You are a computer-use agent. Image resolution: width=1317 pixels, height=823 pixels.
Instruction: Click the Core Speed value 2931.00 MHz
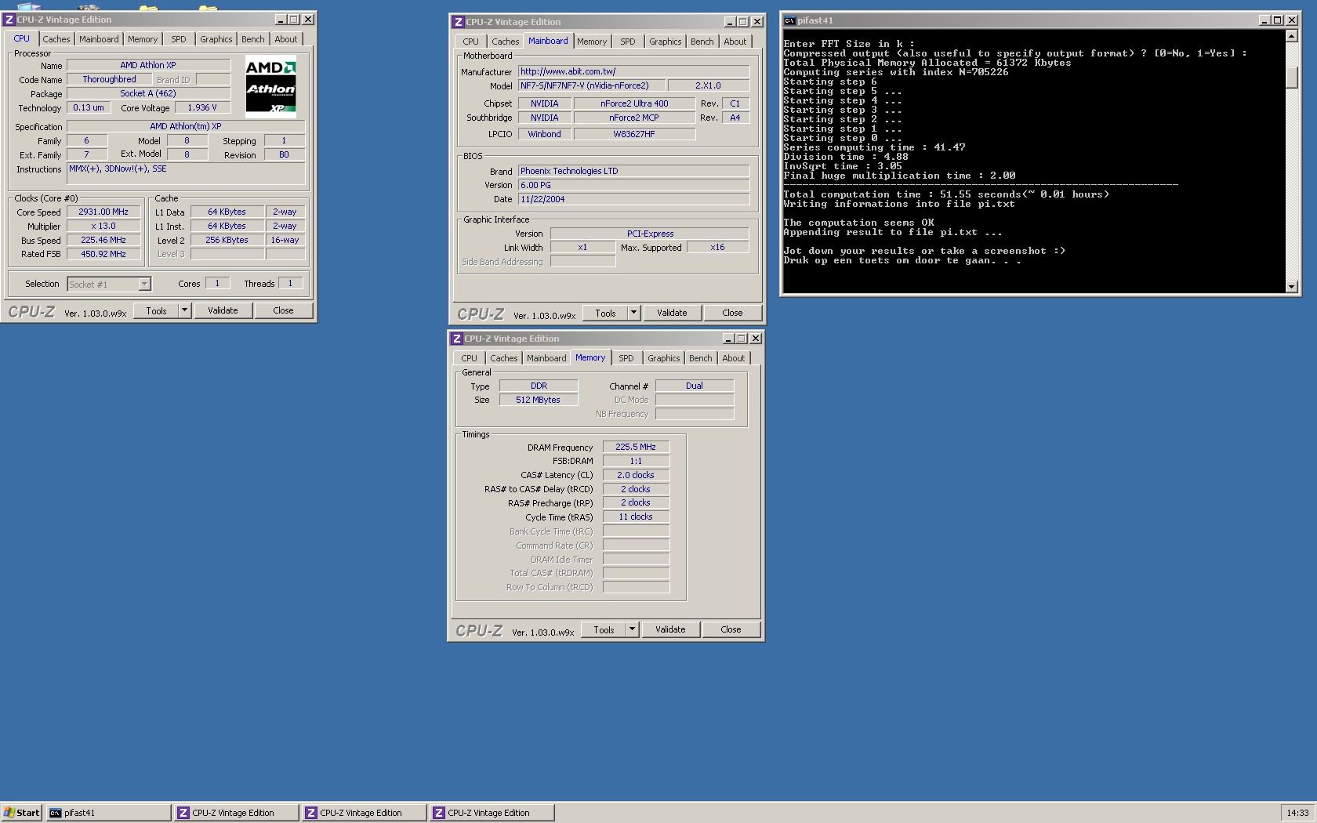[x=103, y=212]
